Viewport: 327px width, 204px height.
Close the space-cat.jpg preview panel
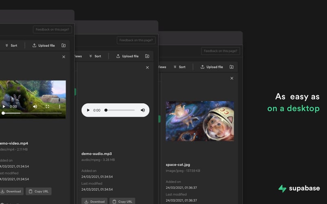(232, 78)
